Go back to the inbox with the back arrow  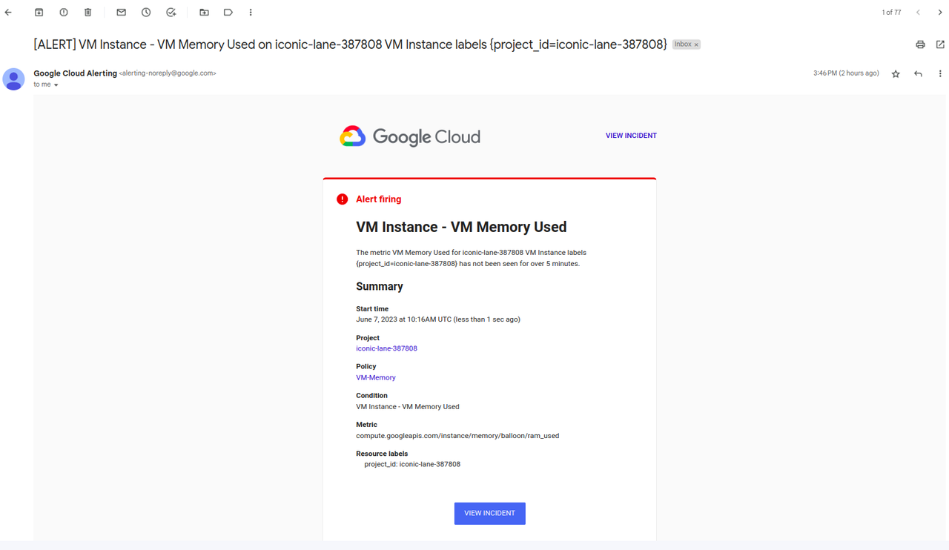8,13
